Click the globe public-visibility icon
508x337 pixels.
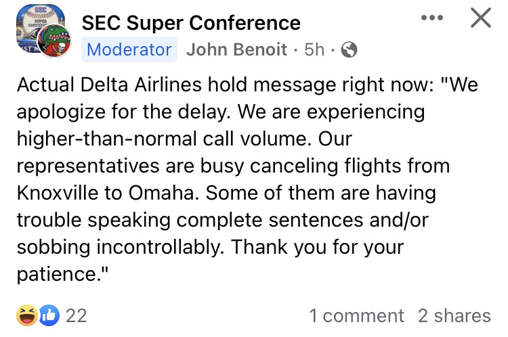349,49
